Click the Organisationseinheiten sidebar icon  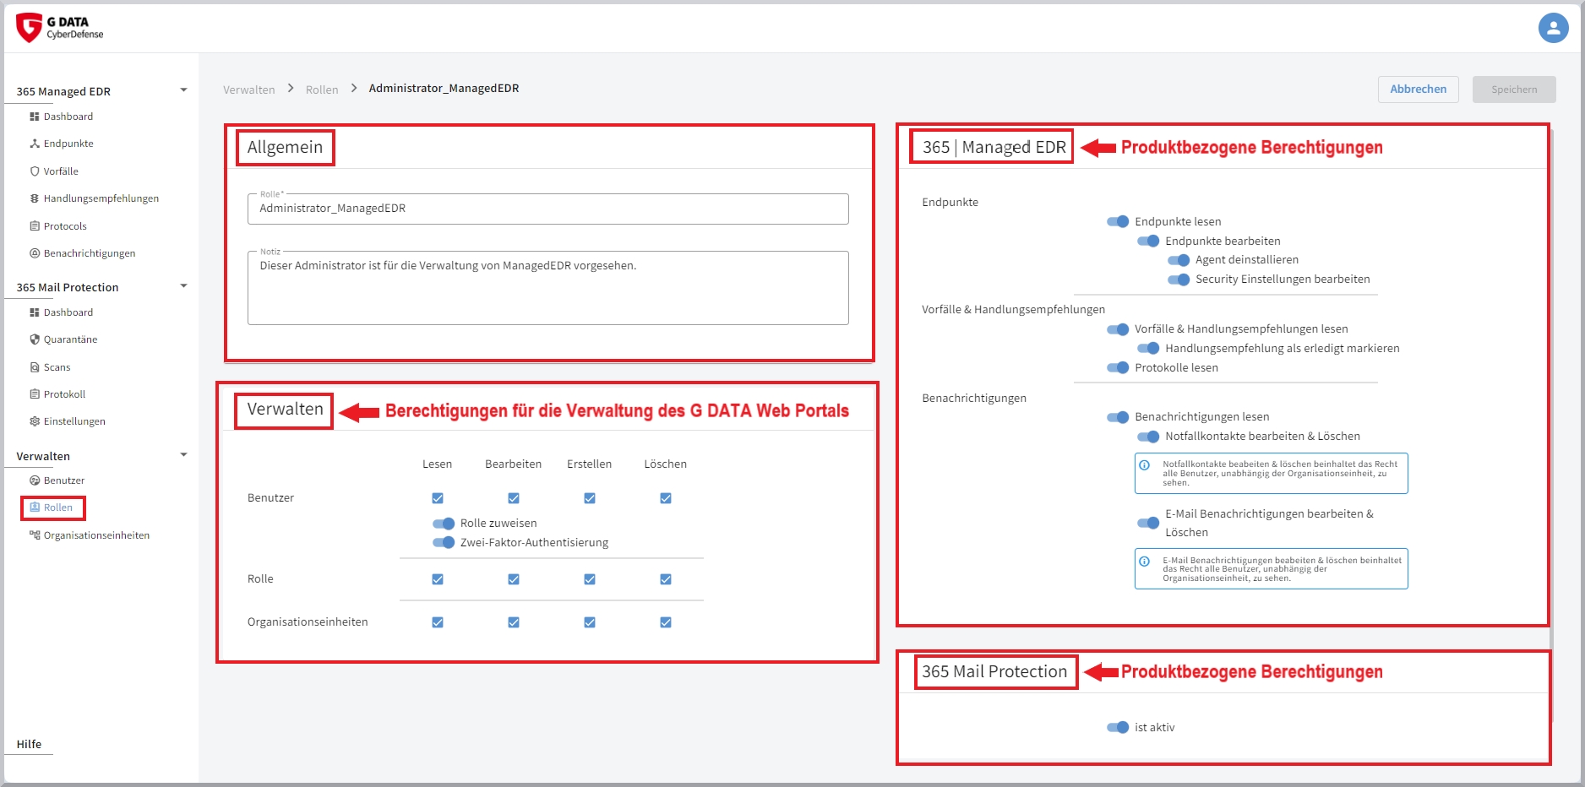35,535
